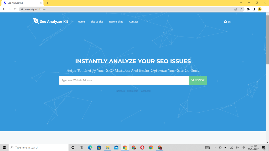
Task: Open File Explorer from the taskbar
Action: 107,148
